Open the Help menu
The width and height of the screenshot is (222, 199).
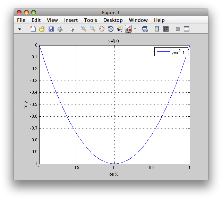(x=159, y=20)
